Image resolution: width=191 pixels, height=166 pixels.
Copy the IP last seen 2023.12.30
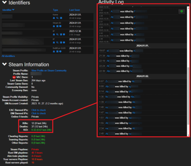54,34
